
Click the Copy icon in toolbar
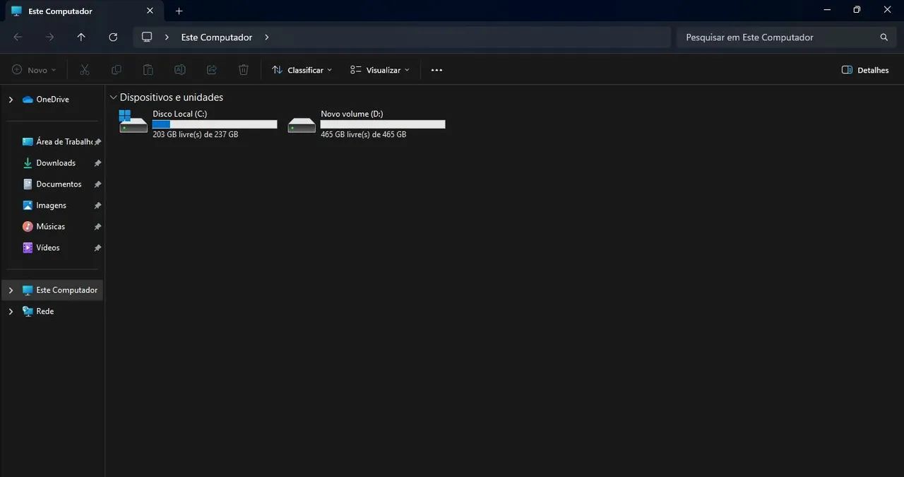(x=117, y=70)
